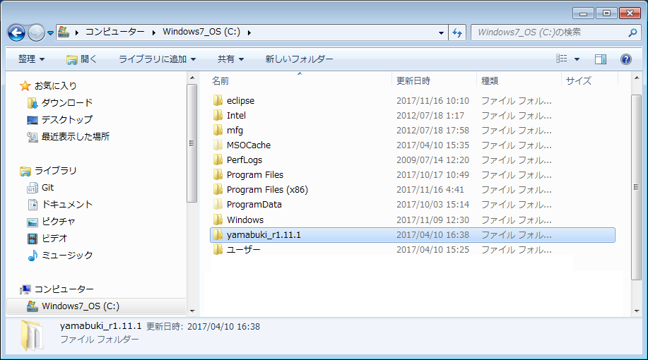Click the Back navigation arrow button

[17, 32]
